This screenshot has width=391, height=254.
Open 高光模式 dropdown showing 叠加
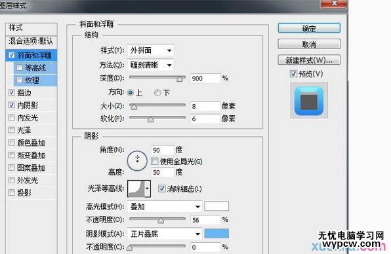(x=165, y=206)
